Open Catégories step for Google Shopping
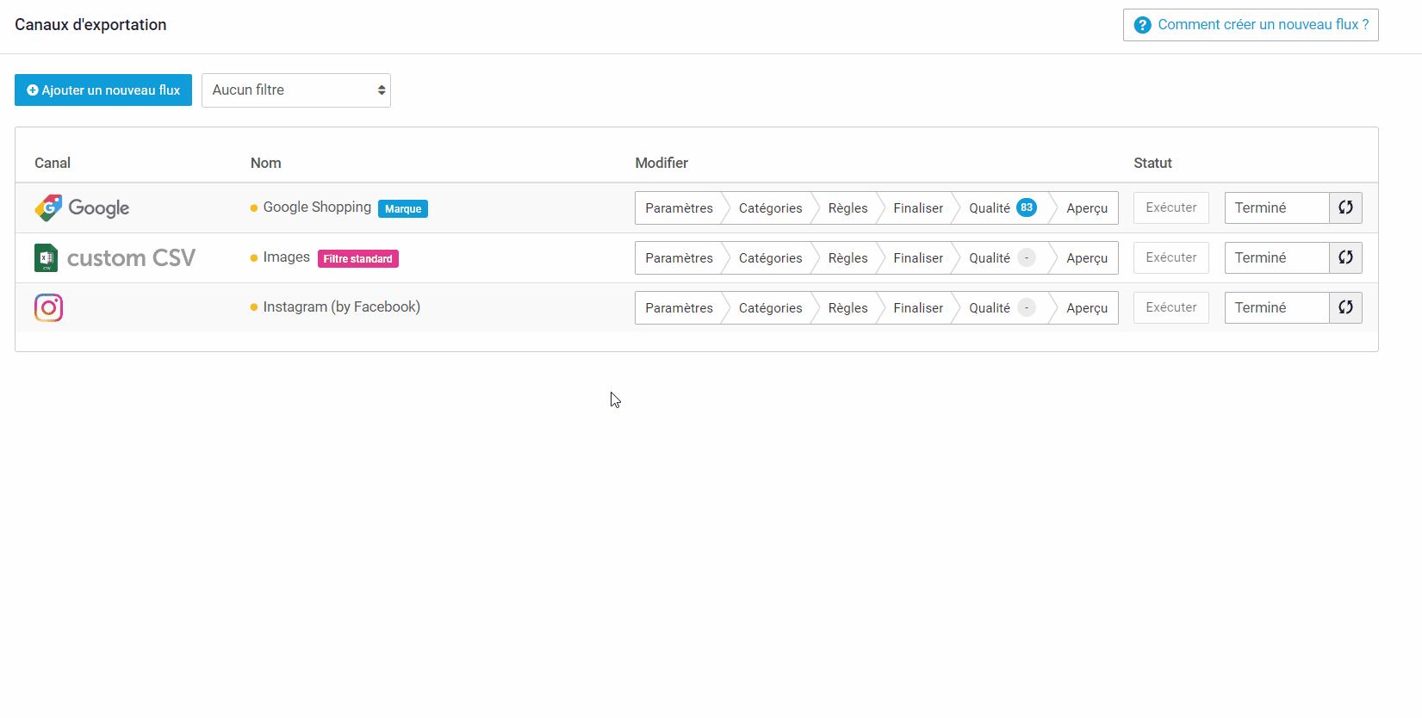This screenshot has width=1422, height=718. coord(770,207)
